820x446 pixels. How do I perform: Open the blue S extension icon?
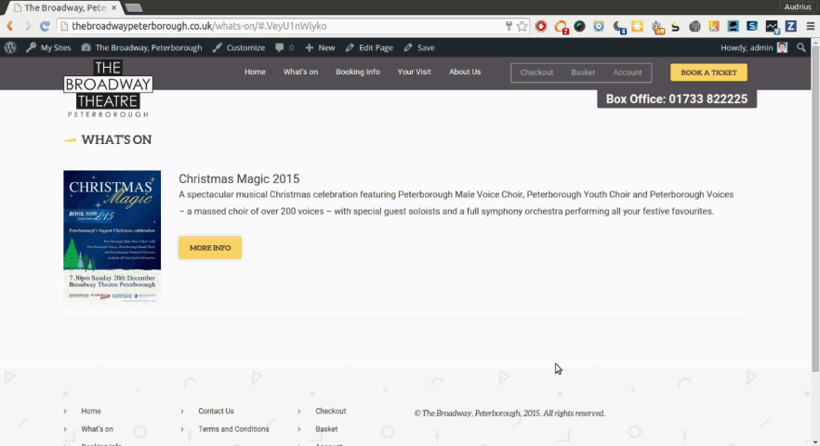tap(752, 26)
